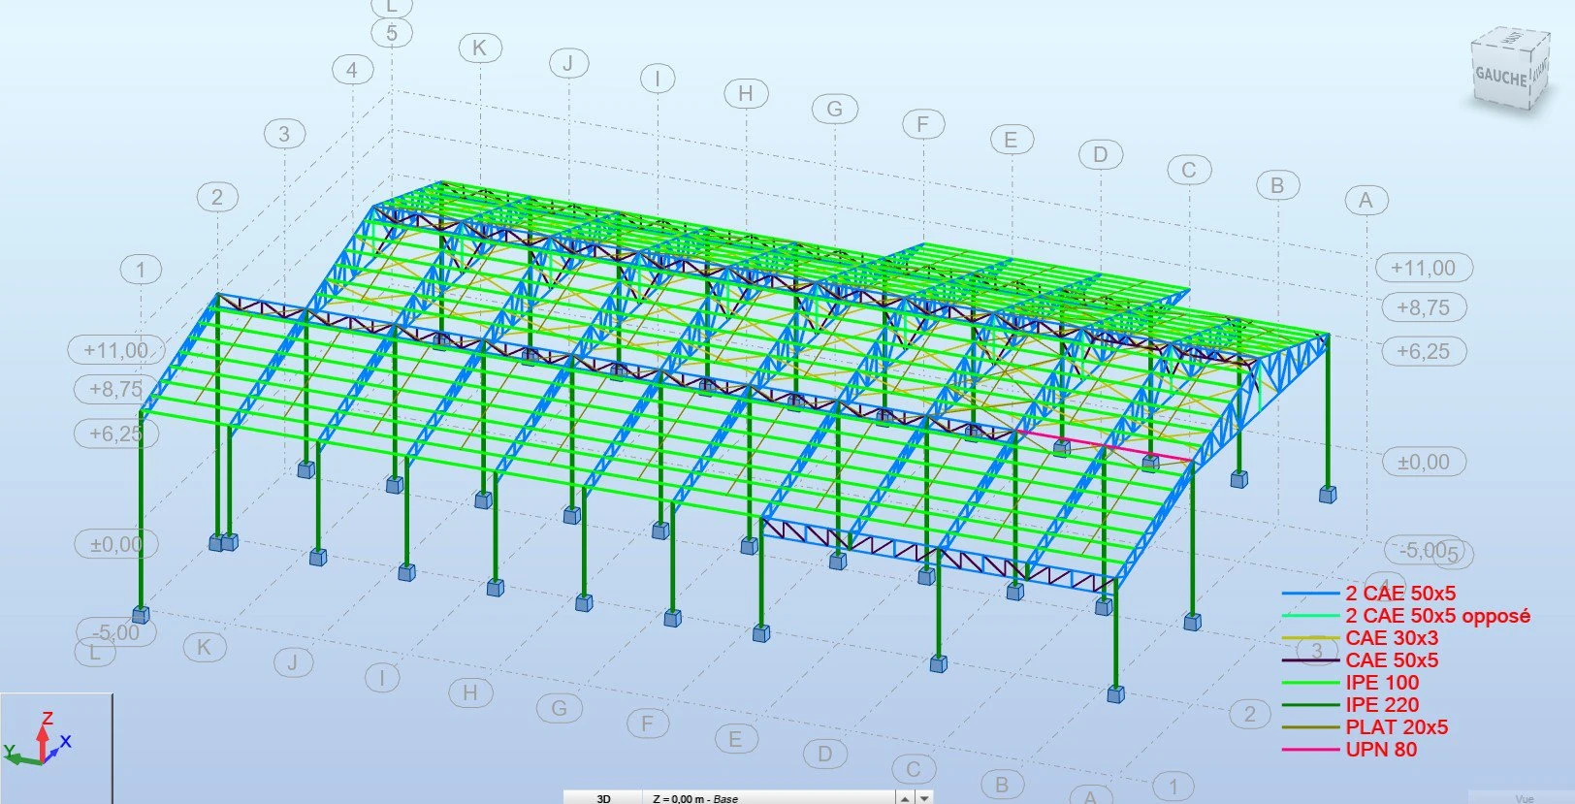Click lower-row grid bubble B

tap(1002, 785)
